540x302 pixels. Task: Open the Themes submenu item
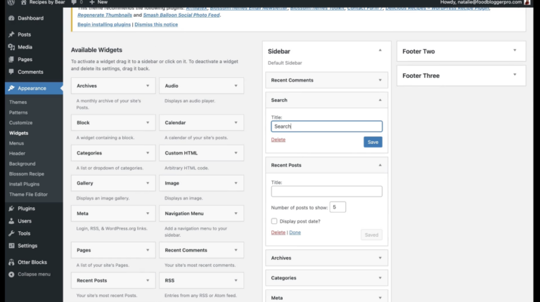18,102
